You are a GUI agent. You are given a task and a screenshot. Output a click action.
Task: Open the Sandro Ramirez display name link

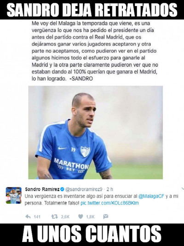tap(42, 189)
